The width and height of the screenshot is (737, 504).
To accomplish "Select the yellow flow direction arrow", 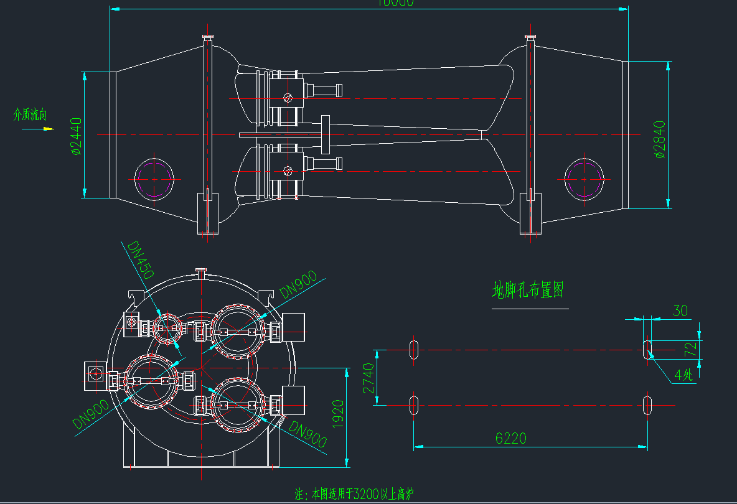I will 47,129.
